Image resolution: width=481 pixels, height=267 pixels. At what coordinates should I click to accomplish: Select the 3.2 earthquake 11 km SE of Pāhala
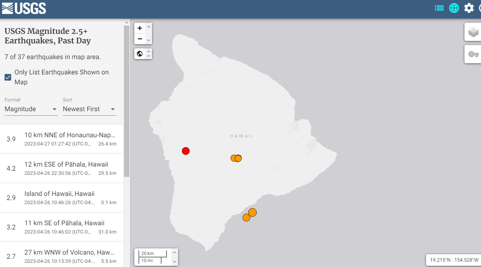[61, 227]
